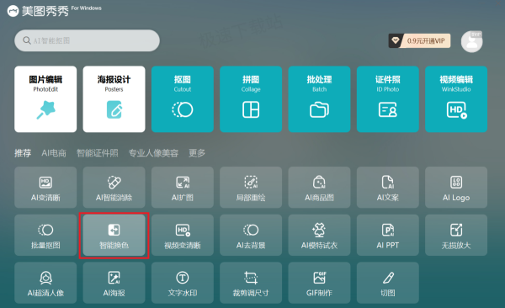Viewport: 505px width, 308px height.
Task: Switch to the 专业人像美容 tab
Action: click(153, 153)
